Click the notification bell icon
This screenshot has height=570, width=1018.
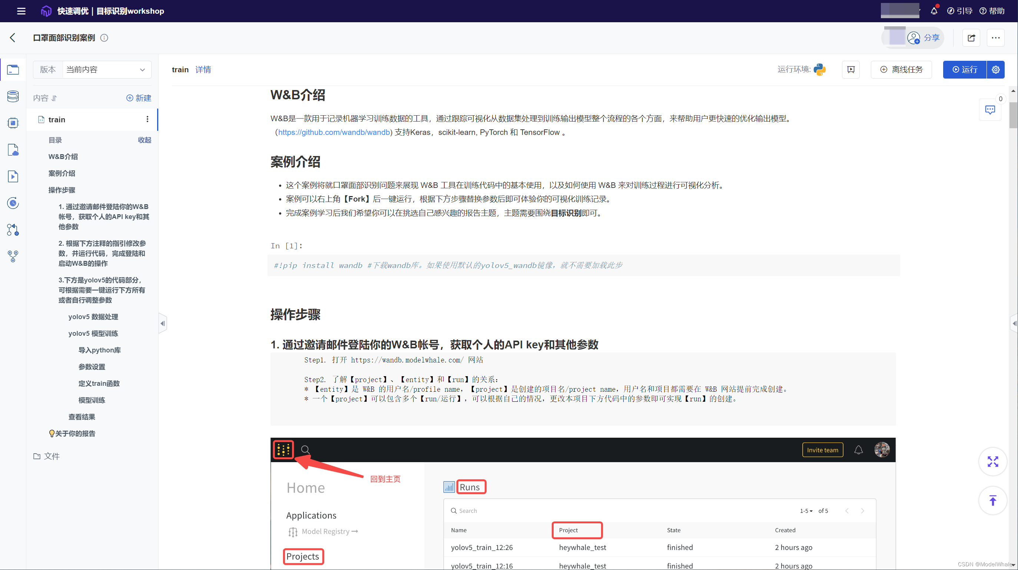coord(934,11)
